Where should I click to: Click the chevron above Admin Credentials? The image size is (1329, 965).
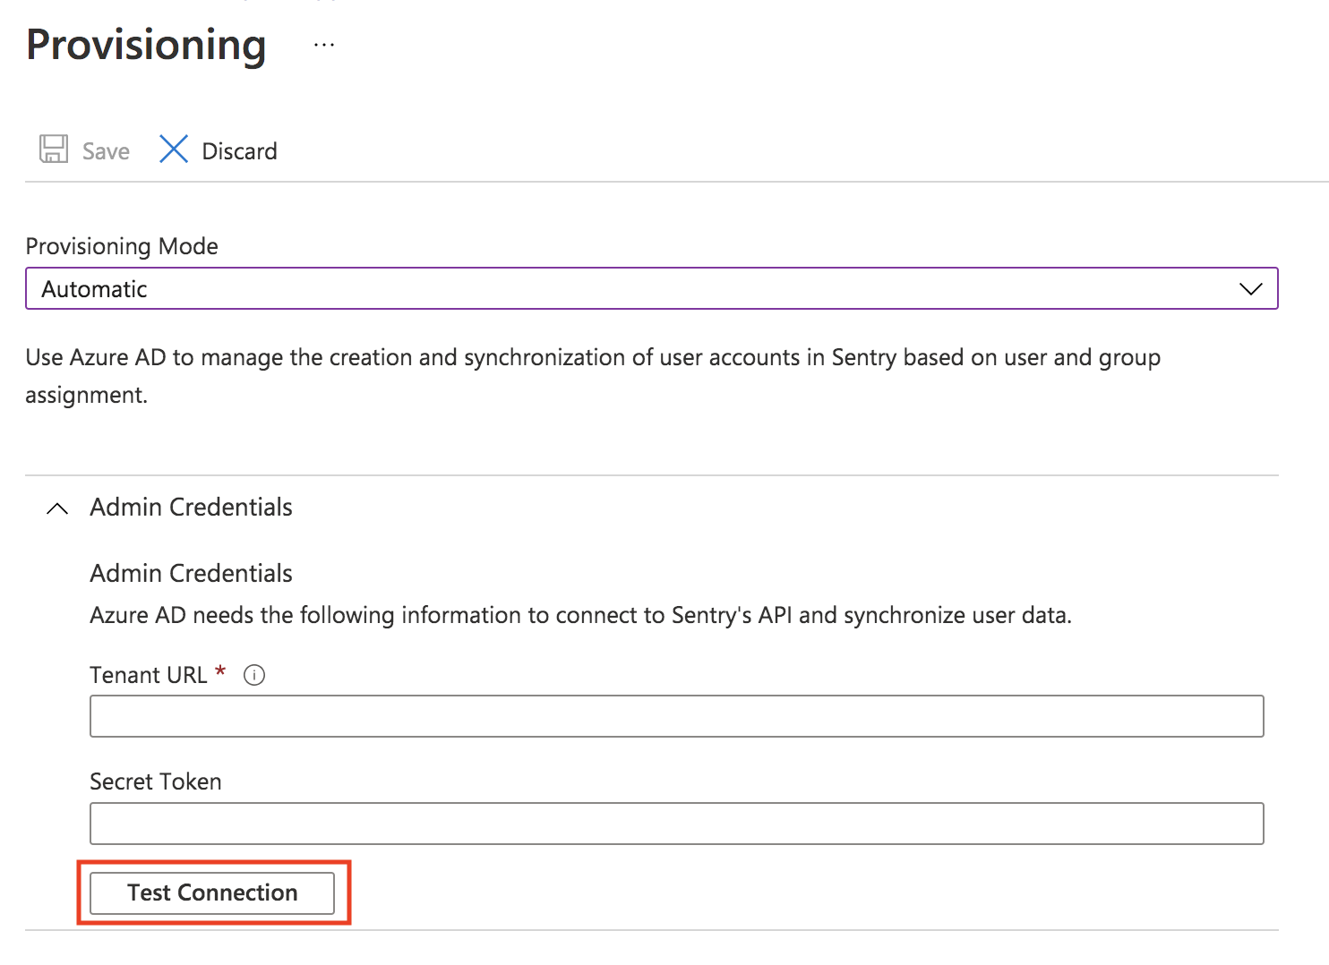(x=56, y=508)
